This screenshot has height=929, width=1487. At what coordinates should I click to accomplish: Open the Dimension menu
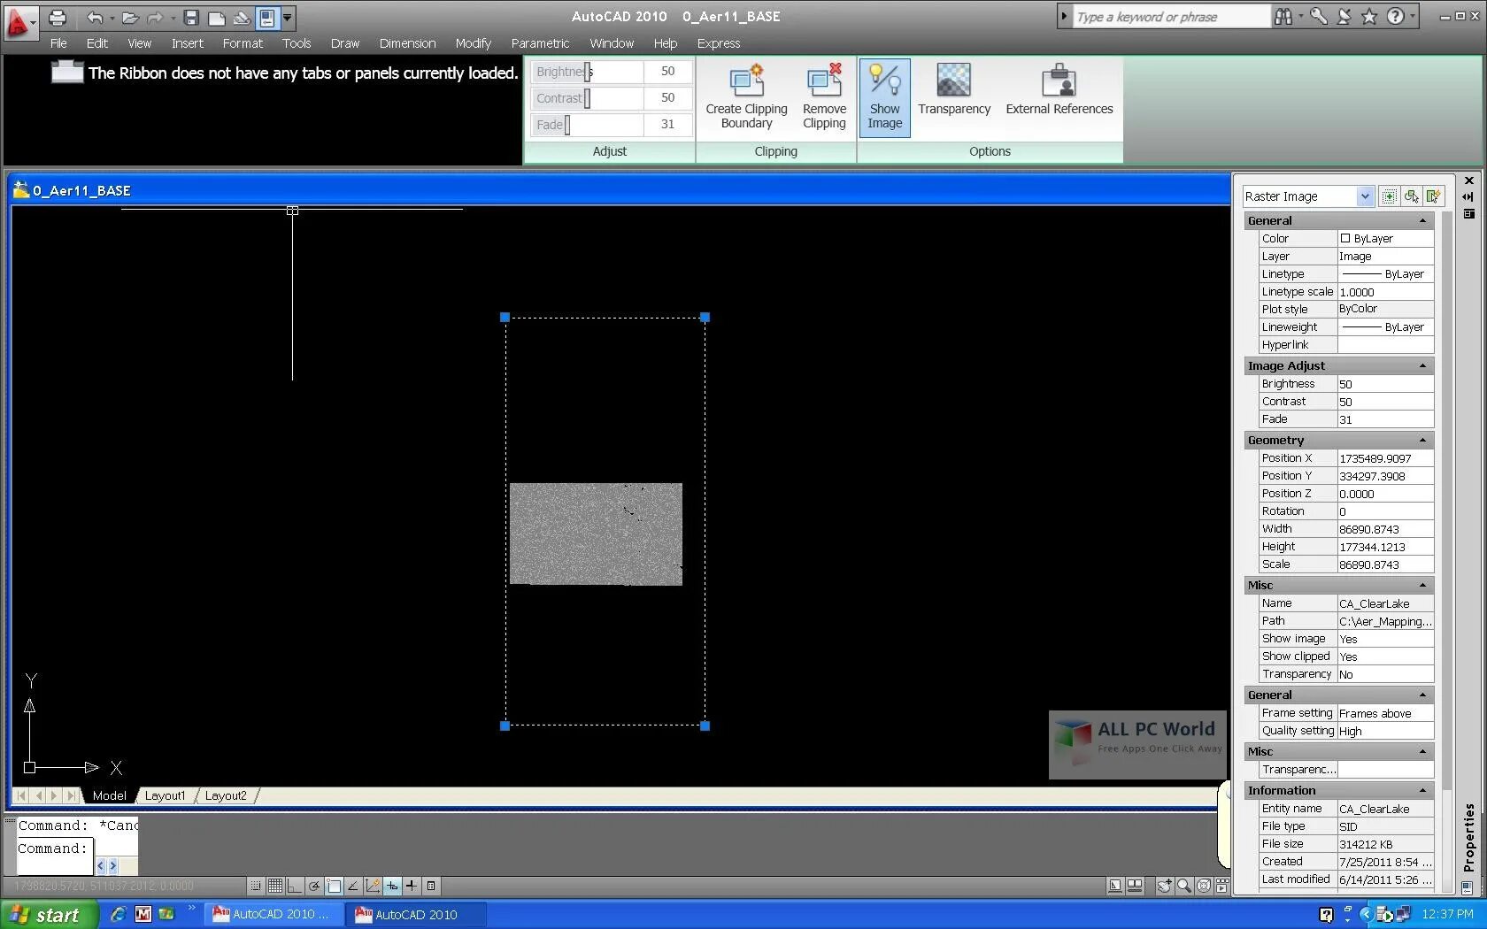[407, 43]
